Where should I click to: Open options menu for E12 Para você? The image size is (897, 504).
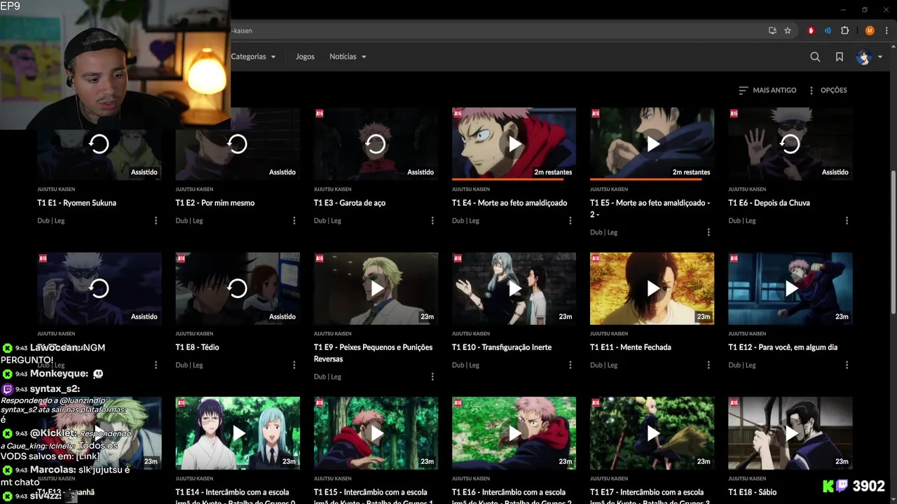tap(847, 365)
